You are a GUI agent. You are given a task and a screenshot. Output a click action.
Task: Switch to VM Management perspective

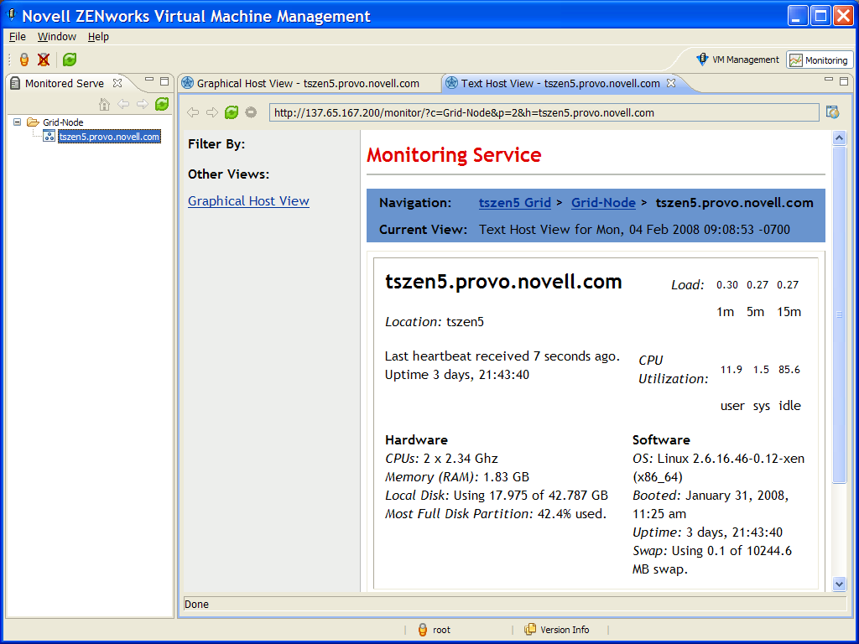738,60
